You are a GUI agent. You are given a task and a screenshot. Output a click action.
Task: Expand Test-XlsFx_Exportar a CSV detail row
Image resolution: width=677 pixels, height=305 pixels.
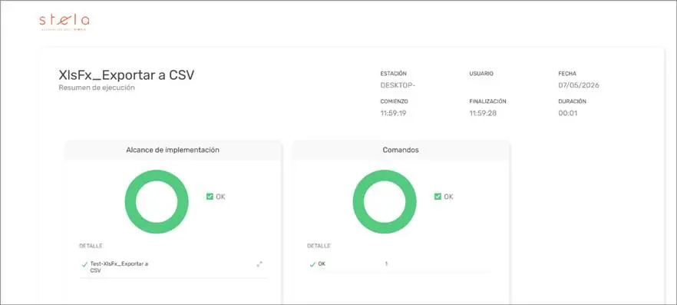259,264
